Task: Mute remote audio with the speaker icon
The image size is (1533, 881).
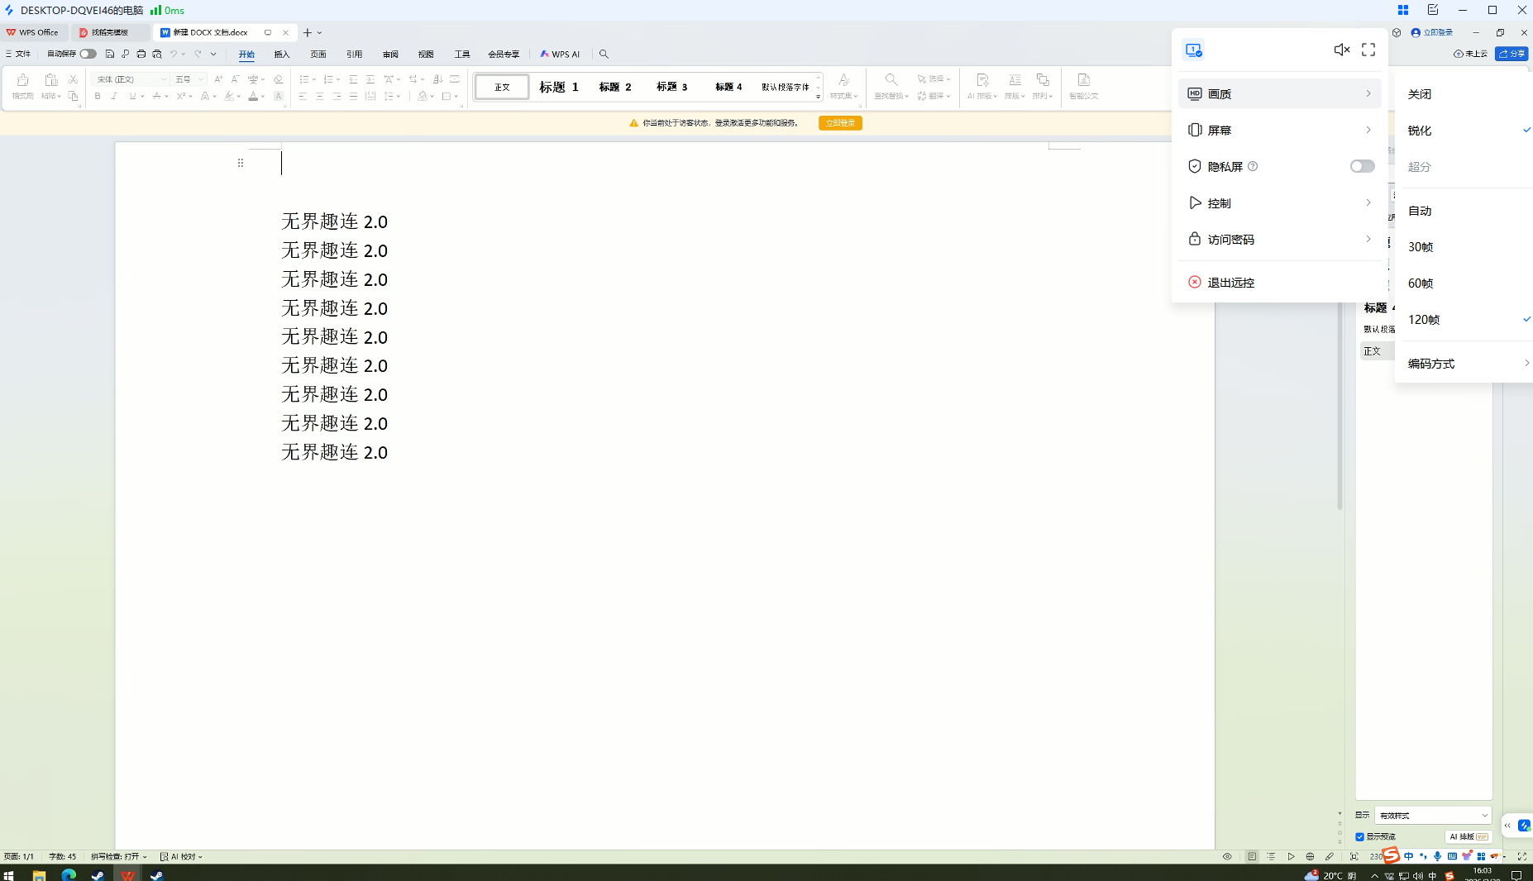Action: (x=1341, y=50)
